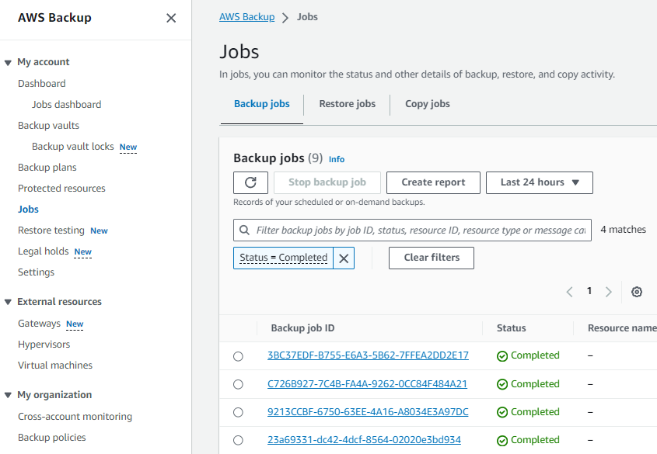Image resolution: width=657 pixels, height=454 pixels.
Task: Open Legal holds in the sidebar
Action: coord(44,251)
